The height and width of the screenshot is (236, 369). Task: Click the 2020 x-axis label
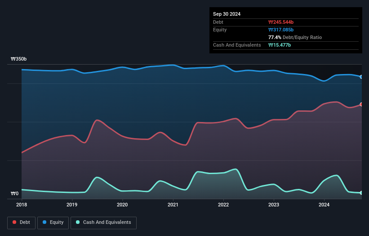(x=122, y=205)
